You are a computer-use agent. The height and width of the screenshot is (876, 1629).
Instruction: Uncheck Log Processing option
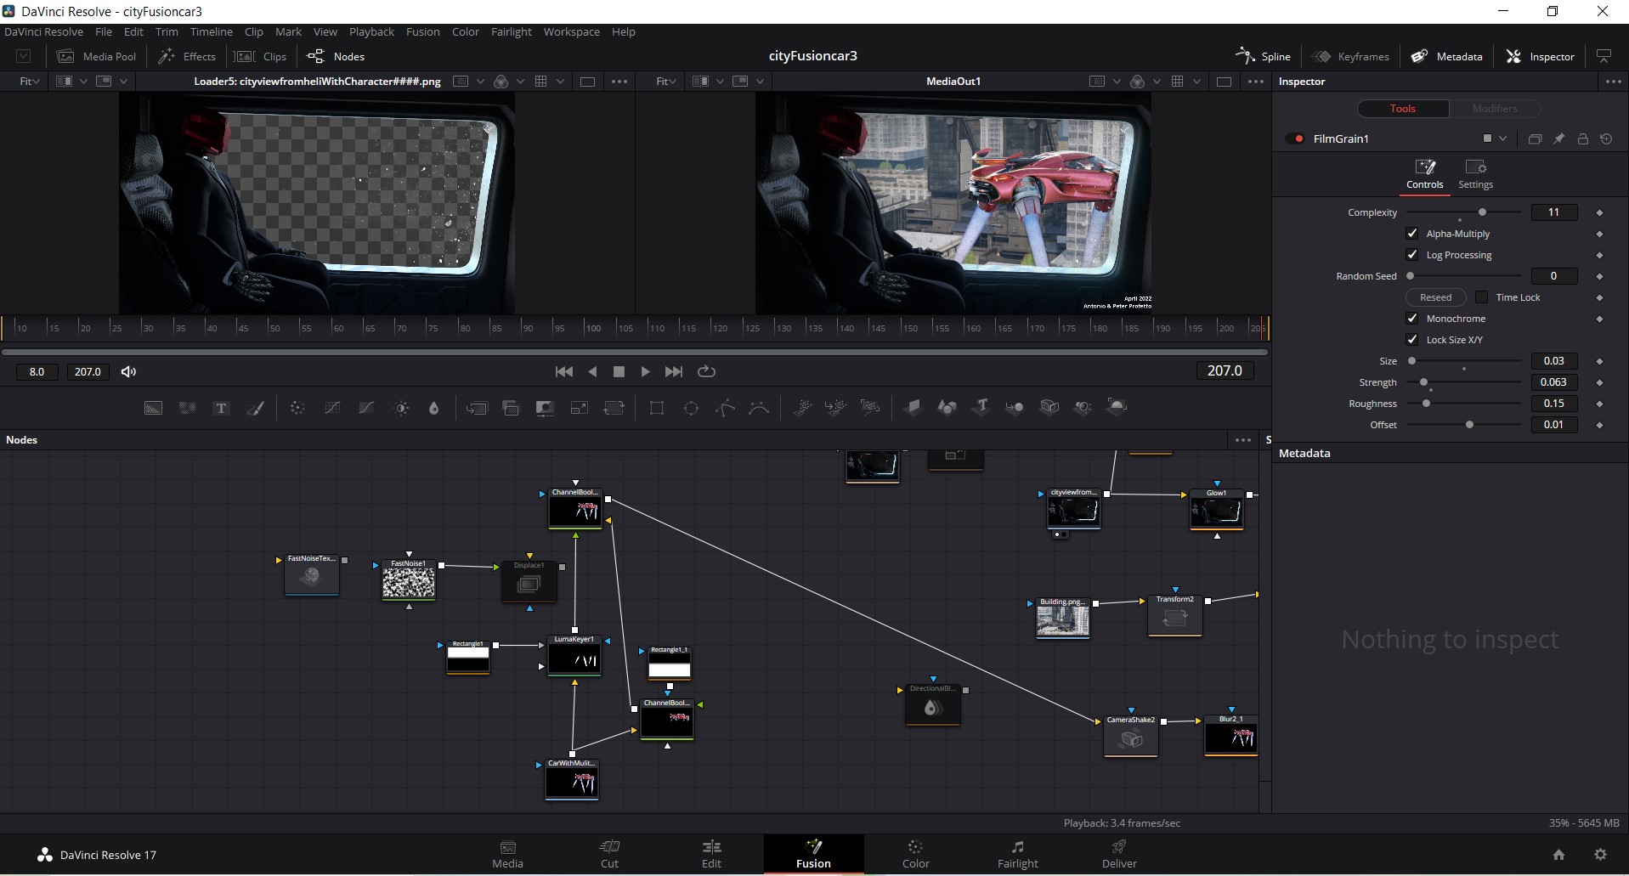click(1412, 255)
